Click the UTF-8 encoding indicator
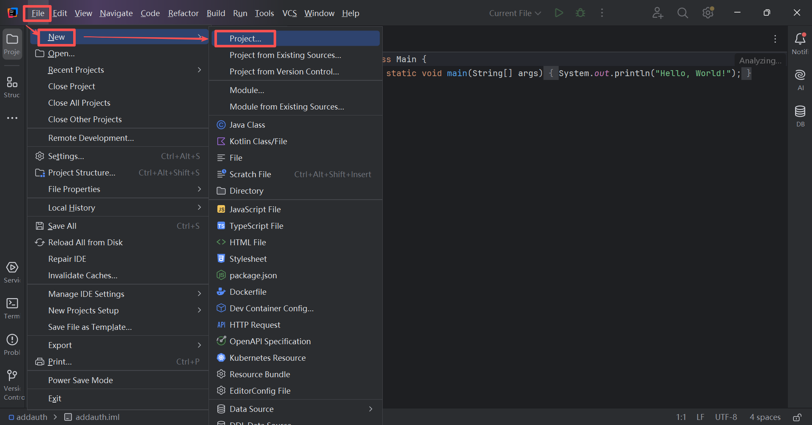Image resolution: width=812 pixels, height=425 pixels. tap(726, 417)
